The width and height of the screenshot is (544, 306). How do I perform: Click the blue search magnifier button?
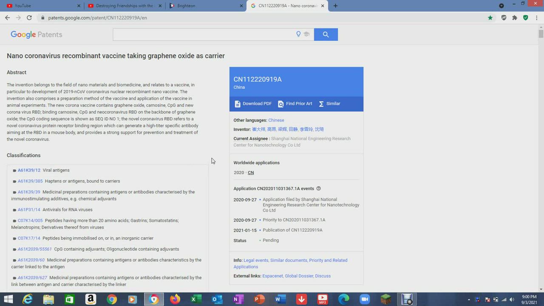coord(326,34)
